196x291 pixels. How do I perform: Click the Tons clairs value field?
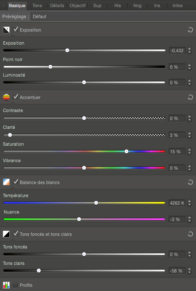(x=177, y=271)
